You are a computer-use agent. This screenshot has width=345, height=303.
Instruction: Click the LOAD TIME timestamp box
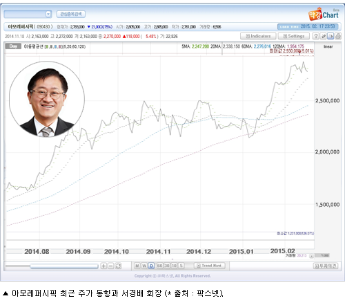(308, 26)
